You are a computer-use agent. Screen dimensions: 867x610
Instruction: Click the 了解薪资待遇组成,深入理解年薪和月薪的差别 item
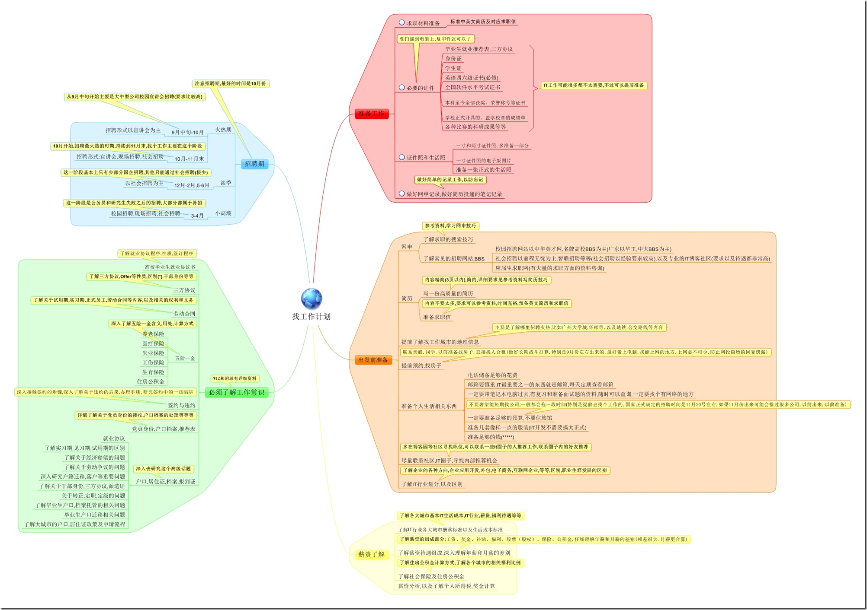(x=454, y=553)
